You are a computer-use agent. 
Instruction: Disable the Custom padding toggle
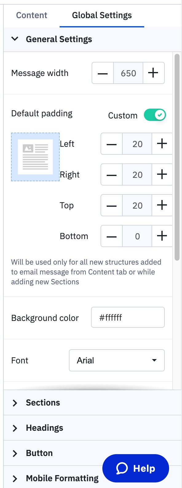pos(155,114)
